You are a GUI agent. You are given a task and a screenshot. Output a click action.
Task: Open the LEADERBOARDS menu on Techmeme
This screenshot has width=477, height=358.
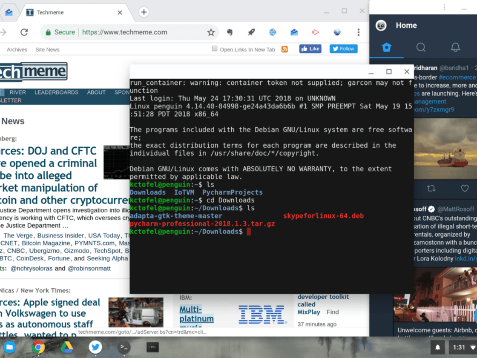tap(56, 92)
